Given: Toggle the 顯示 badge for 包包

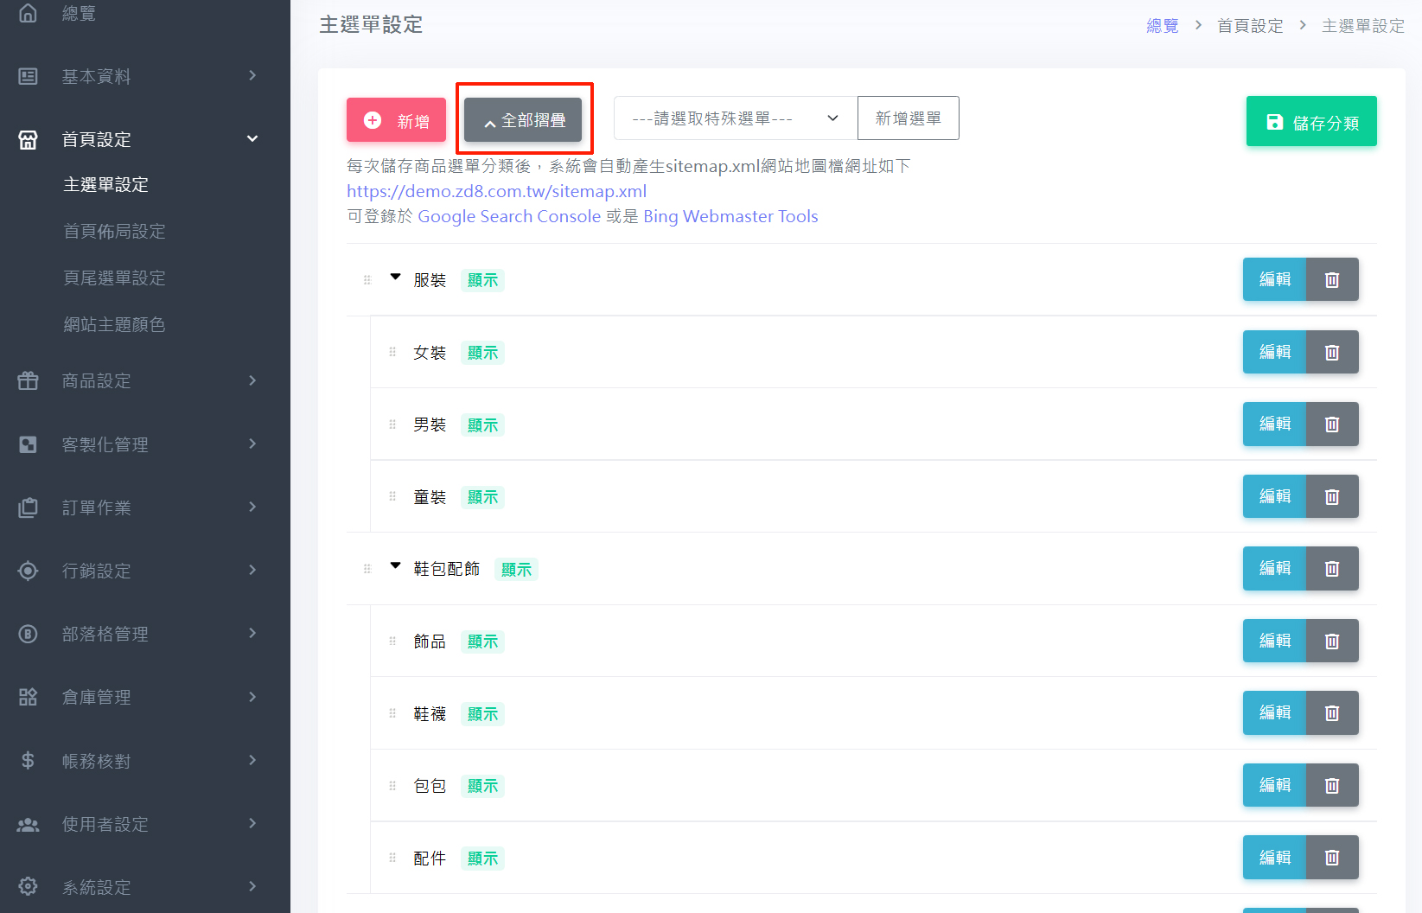Looking at the screenshot, I should pyautogui.click(x=482, y=786).
